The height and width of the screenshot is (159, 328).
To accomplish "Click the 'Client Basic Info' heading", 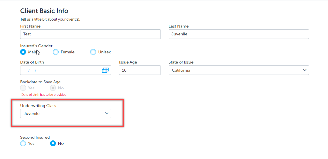I will 44,11.
